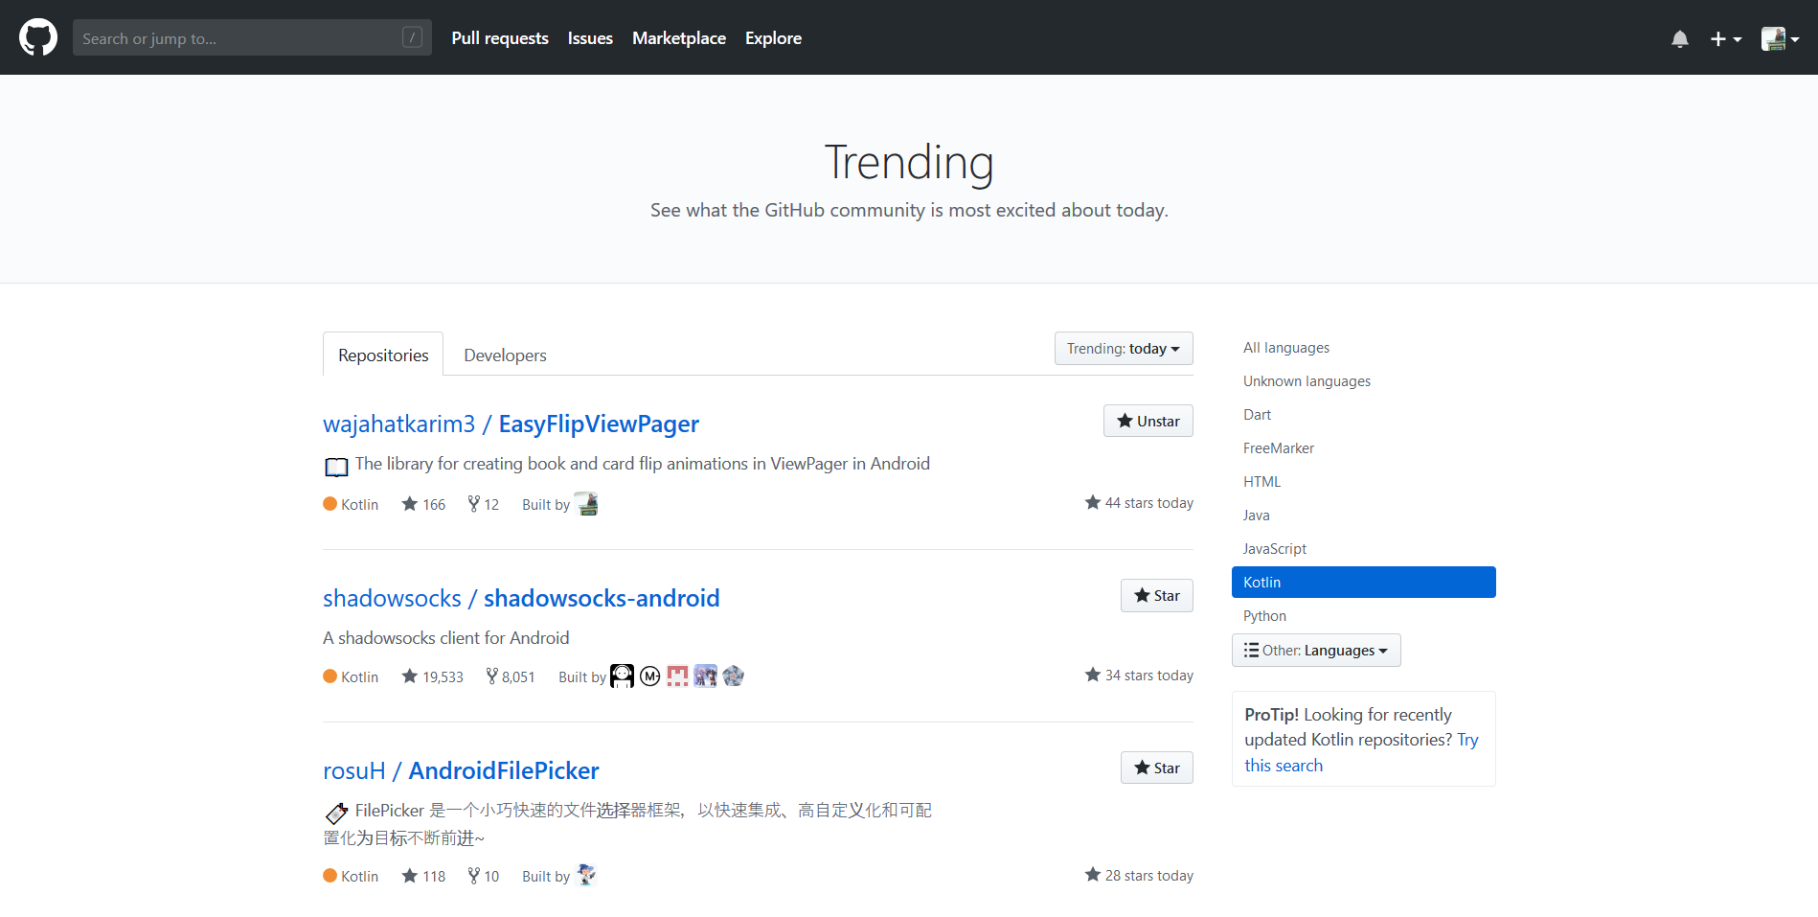Image resolution: width=1818 pixels, height=917 pixels.
Task: Switch to the Developers tab
Action: [x=505, y=355]
